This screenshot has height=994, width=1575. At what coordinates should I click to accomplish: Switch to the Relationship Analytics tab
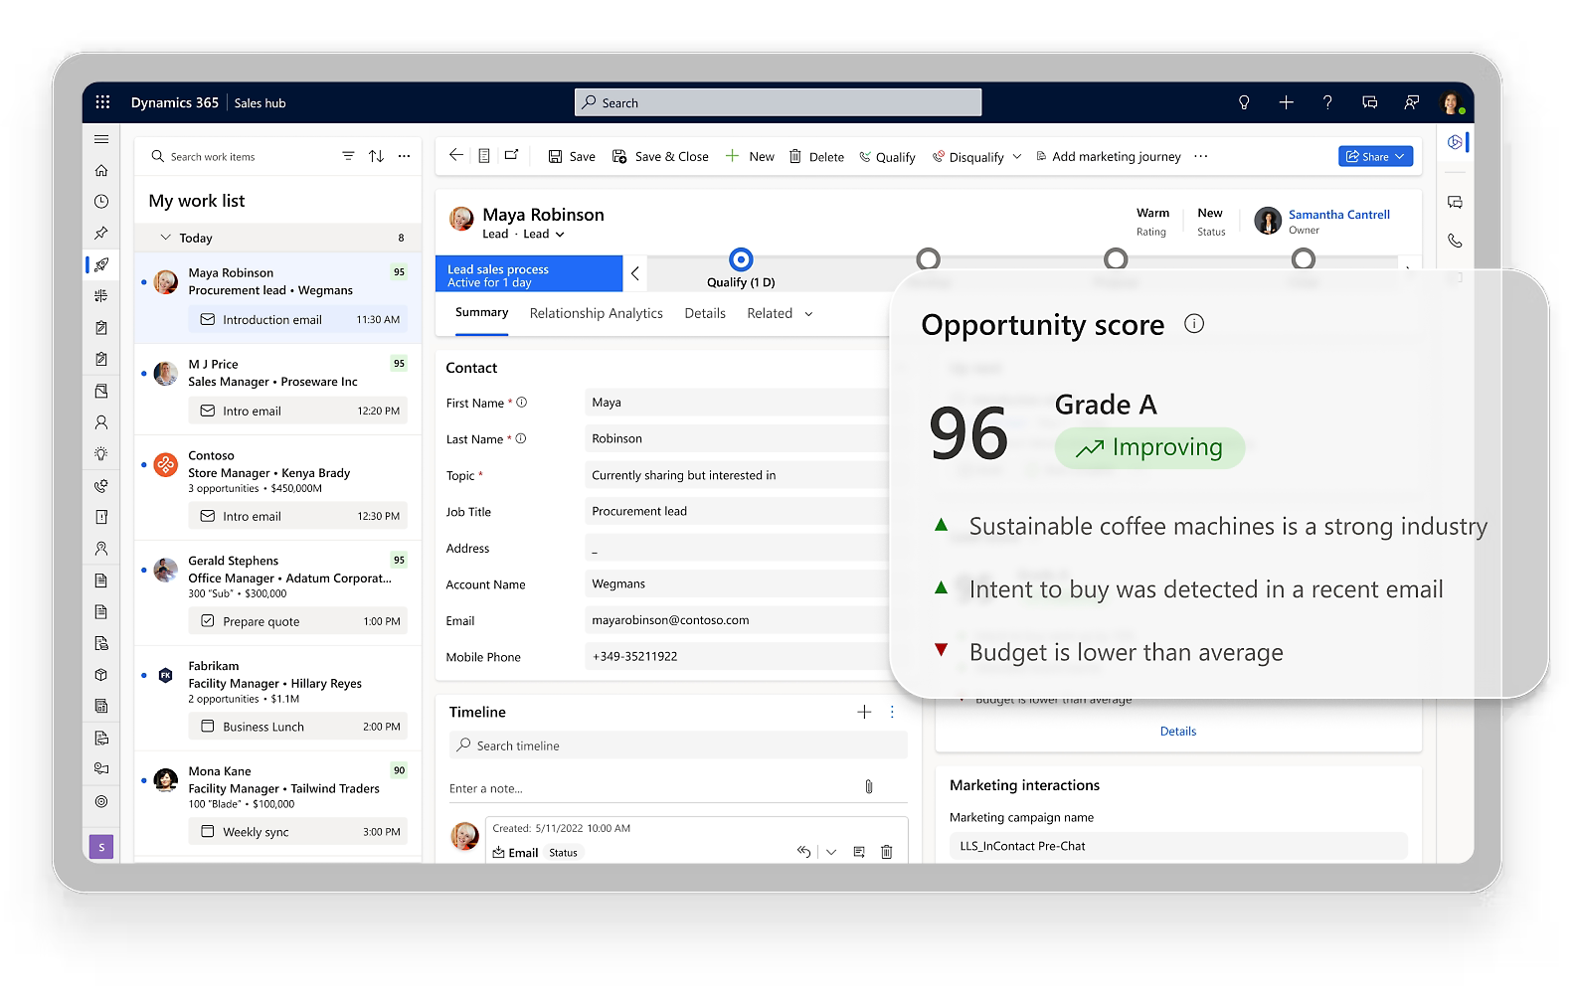[596, 313]
